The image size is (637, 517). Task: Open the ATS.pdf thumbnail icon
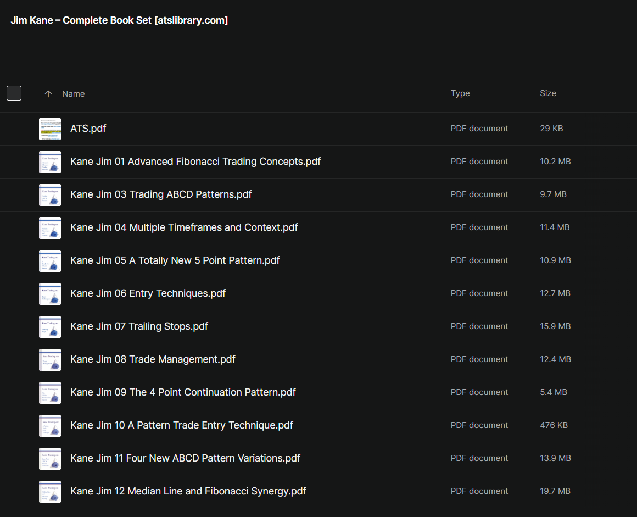[50, 129]
